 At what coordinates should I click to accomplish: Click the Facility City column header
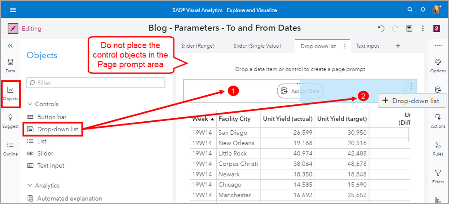click(x=234, y=119)
